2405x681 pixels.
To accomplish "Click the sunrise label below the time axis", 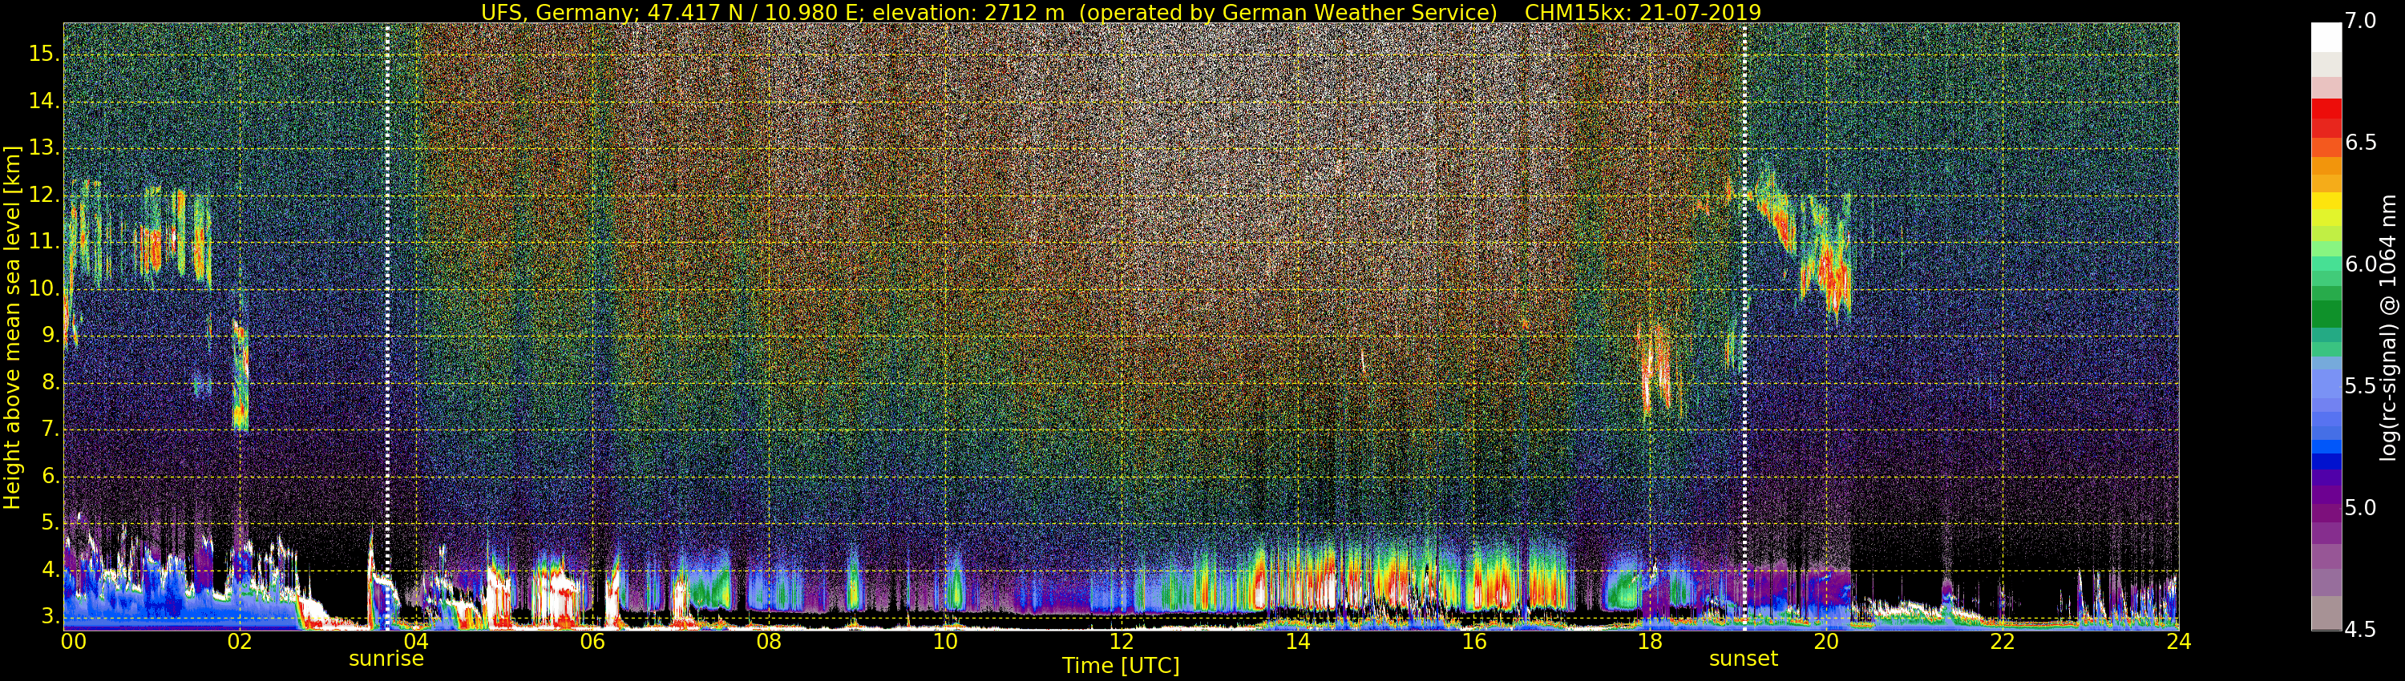I will coord(386,659).
